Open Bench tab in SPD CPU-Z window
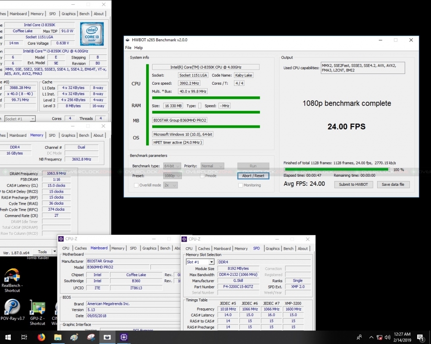 click(288, 249)
